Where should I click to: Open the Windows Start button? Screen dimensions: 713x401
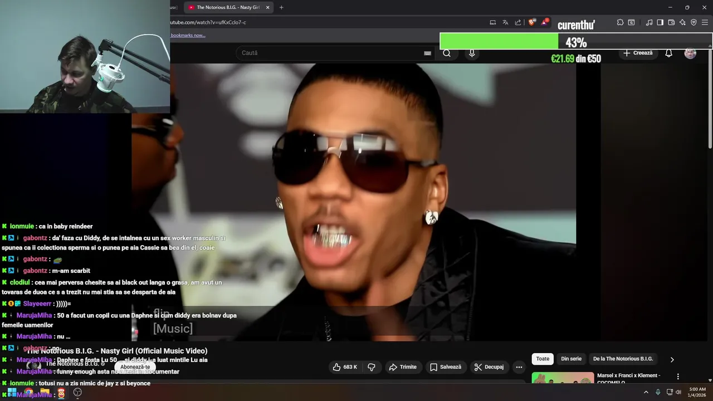(x=12, y=392)
